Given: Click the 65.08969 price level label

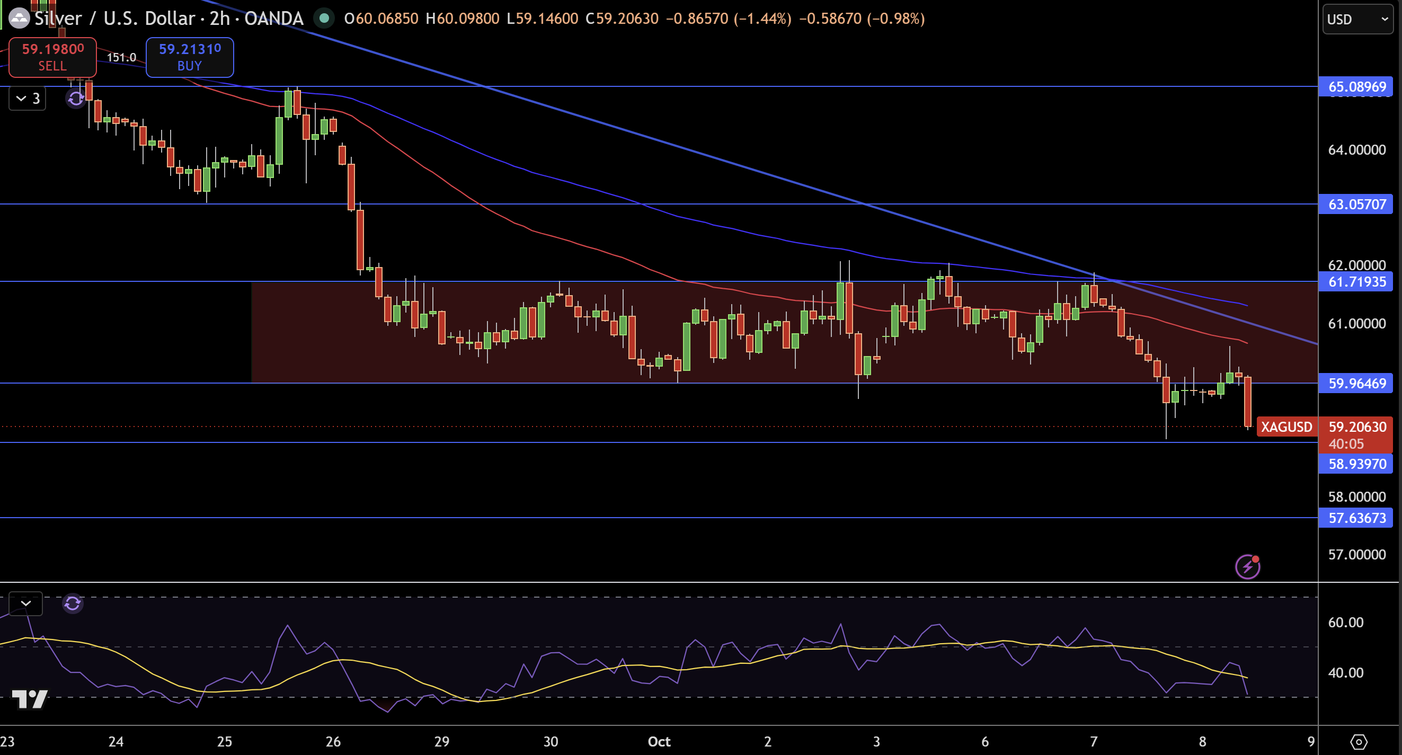Looking at the screenshot, I should pyautogui.click(x=1356, y=86).
